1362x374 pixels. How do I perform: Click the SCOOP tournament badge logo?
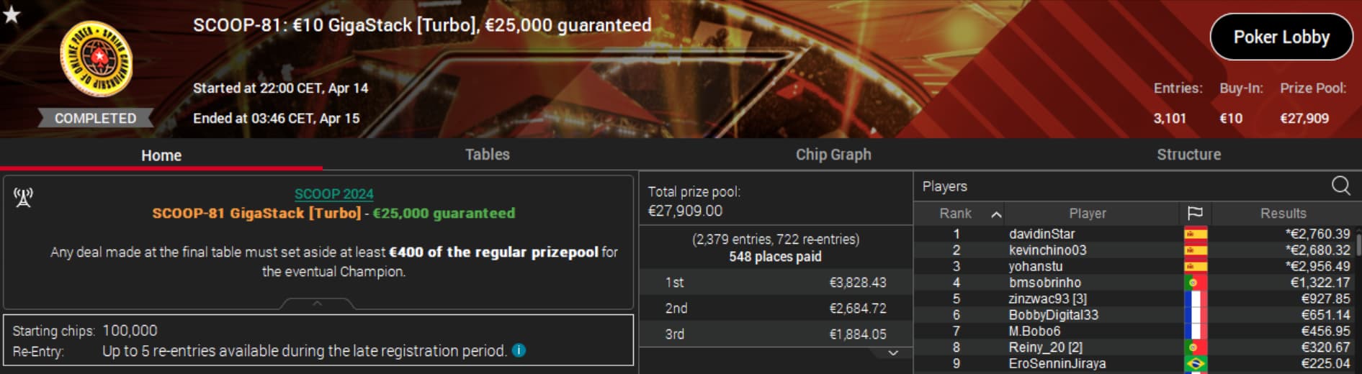coord(96,59)
